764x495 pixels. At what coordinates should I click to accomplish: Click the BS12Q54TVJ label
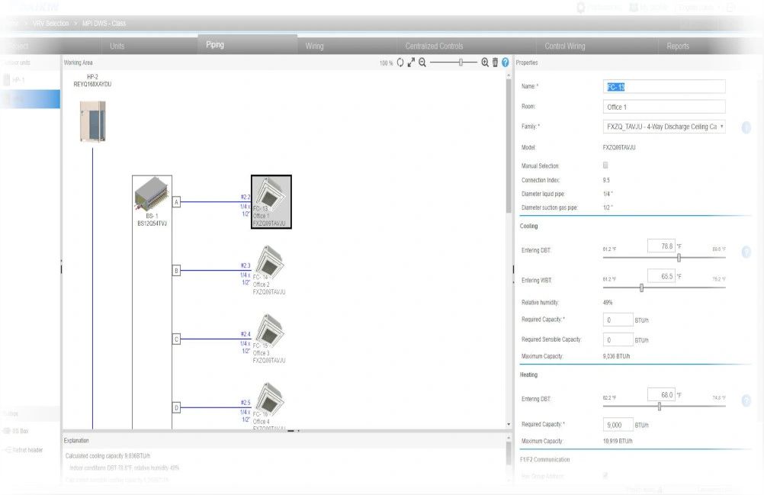click(152, 223)
